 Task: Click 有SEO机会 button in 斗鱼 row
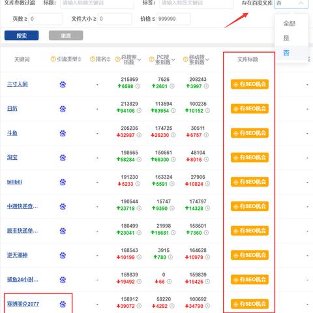tap(250, 133)
